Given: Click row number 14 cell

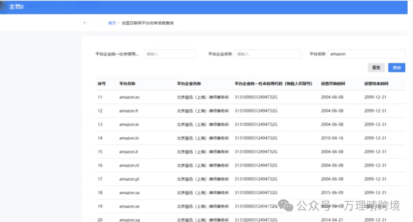Looking at the screenshot, I should click(100, 138).
